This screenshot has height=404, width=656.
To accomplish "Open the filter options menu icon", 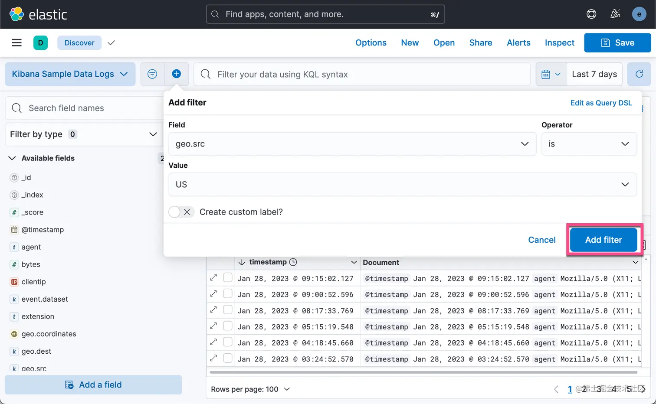I will pyautogui.click(x=152, y=74).
